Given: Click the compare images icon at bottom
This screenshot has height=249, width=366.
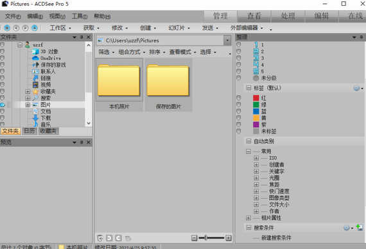Looking at the screenshot, I should [x=128, y=238].
